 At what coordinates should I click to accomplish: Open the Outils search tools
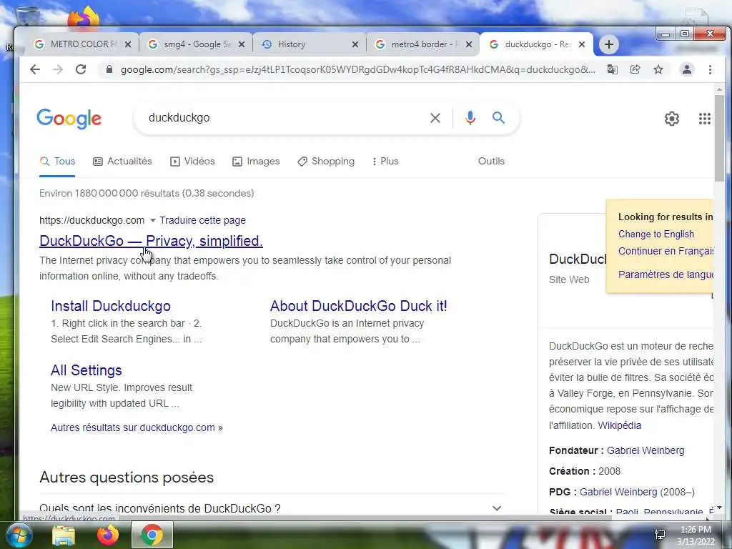click(491, 162)
